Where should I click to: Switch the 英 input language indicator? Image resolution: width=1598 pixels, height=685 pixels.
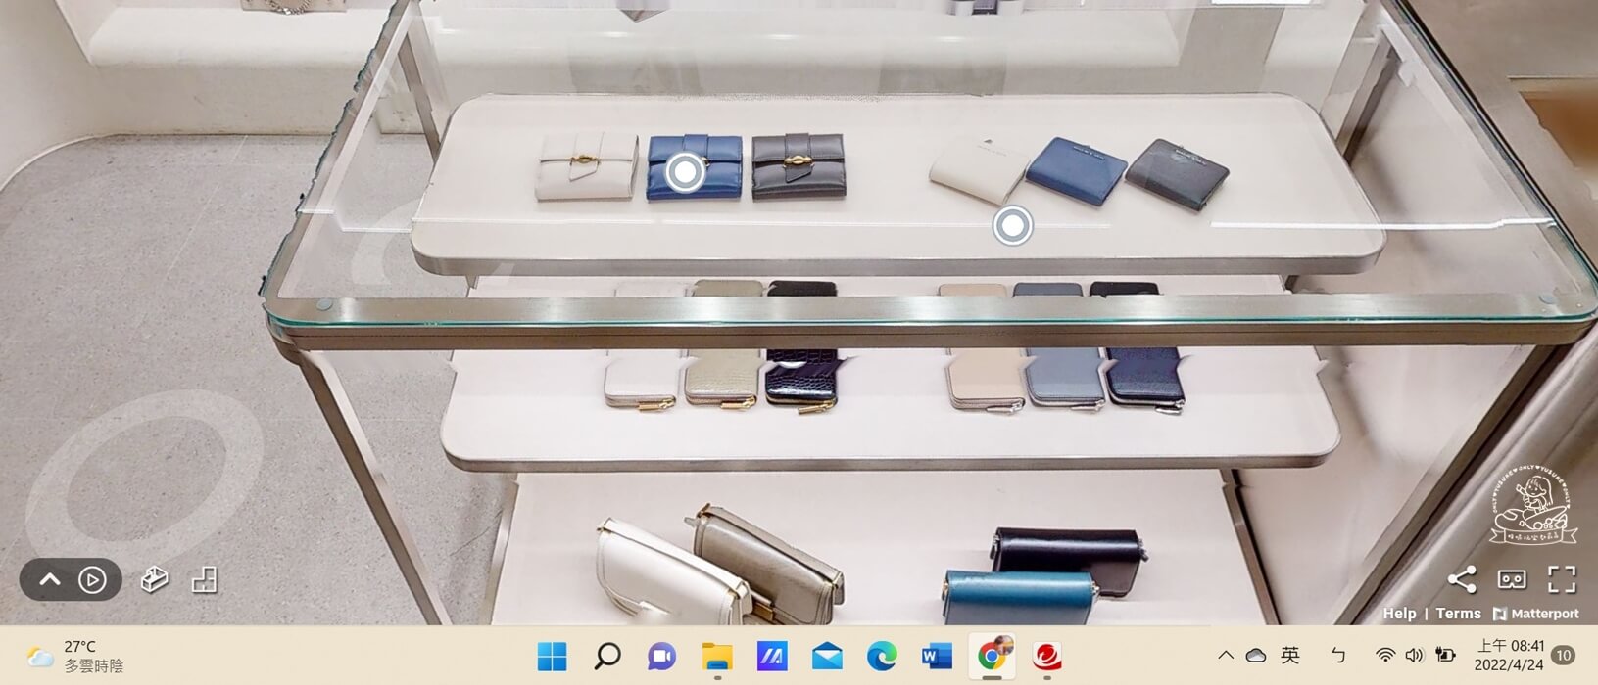[1290, 656]
